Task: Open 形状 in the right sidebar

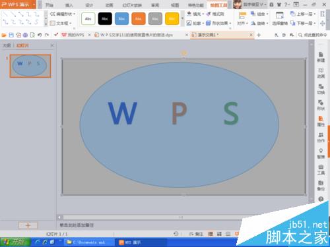Action: pyautogui.click(x=321, y=105)
